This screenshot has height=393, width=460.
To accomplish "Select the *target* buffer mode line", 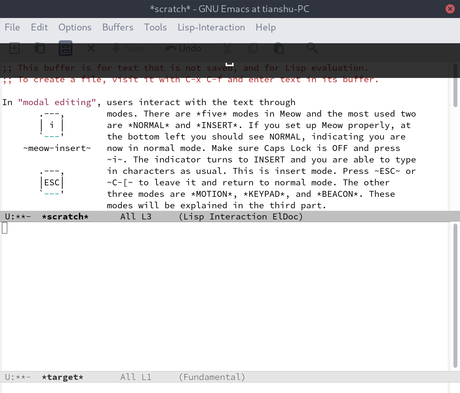I will [x=62, y=377].
